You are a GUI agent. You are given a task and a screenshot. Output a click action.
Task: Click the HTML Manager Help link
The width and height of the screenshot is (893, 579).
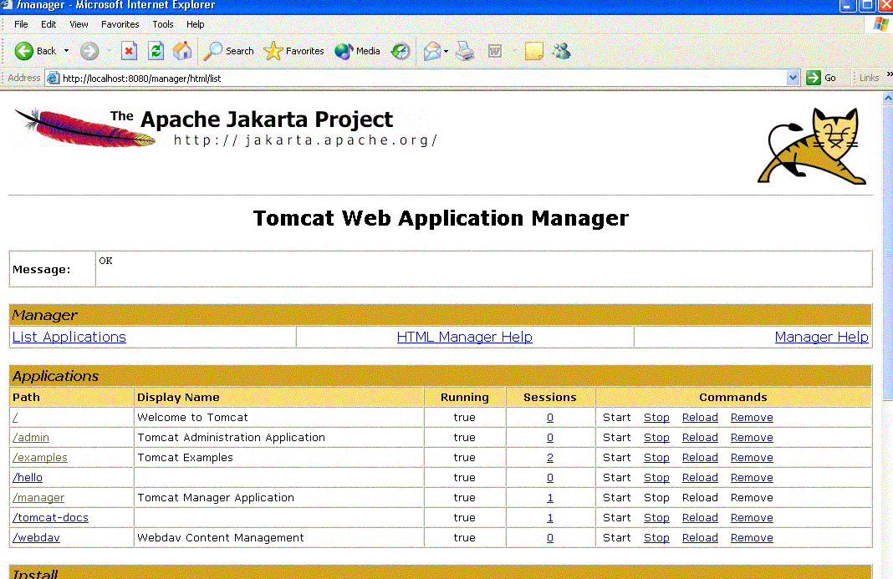coord(464,337)
